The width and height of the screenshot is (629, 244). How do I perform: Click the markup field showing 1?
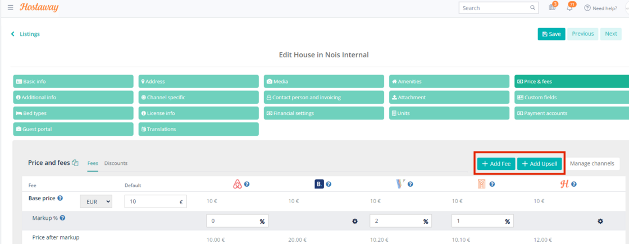click(x=482, y=221)
